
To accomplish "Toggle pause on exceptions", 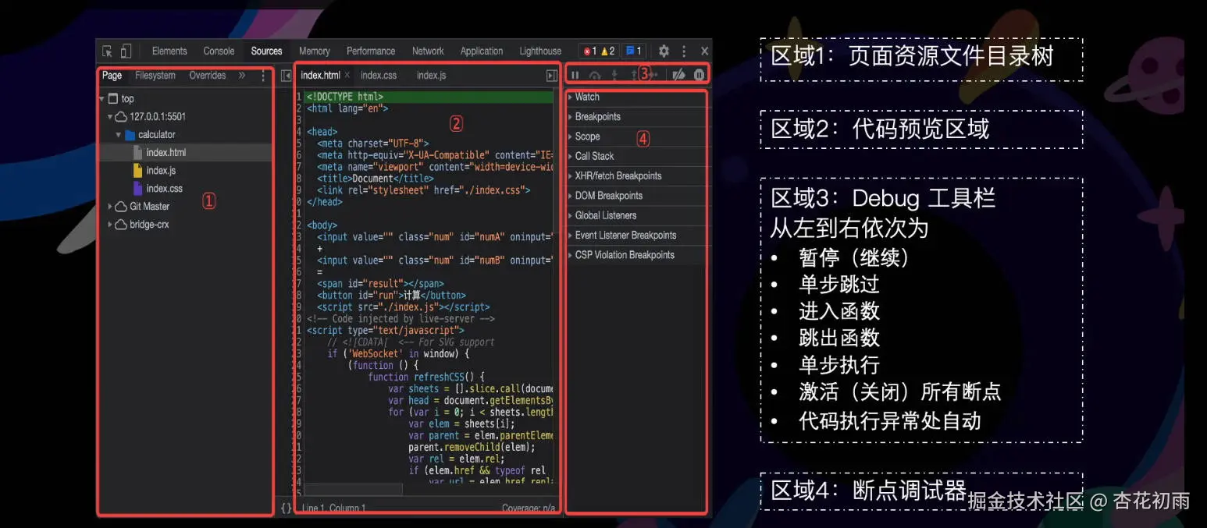I will (x=699, y=75).
